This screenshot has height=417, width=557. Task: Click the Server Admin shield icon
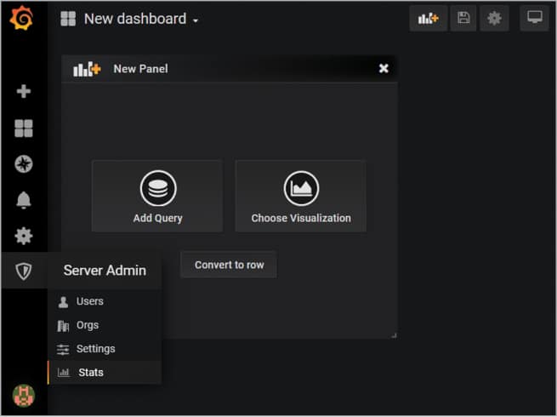(24, 271)
